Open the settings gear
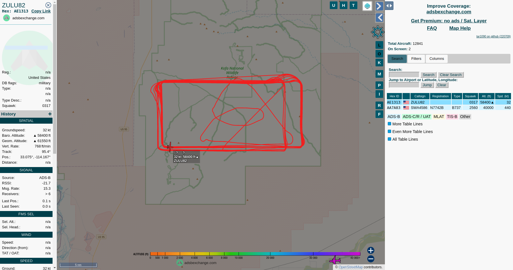Screen dimensions: 513x270 [x=378, y=32]
